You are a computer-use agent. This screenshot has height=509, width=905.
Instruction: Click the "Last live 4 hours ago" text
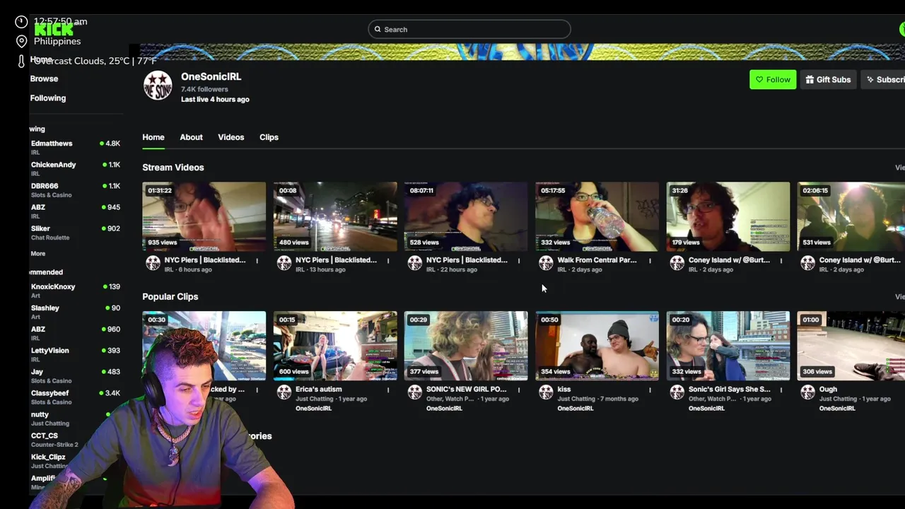[215, 100]
